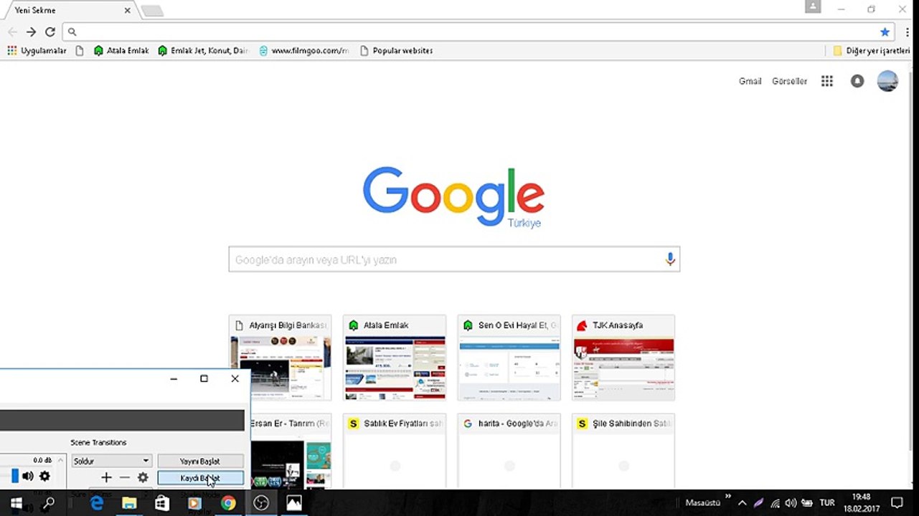
Task: Open the www.filmgoo.com bookmark
Action: [303, 51]
